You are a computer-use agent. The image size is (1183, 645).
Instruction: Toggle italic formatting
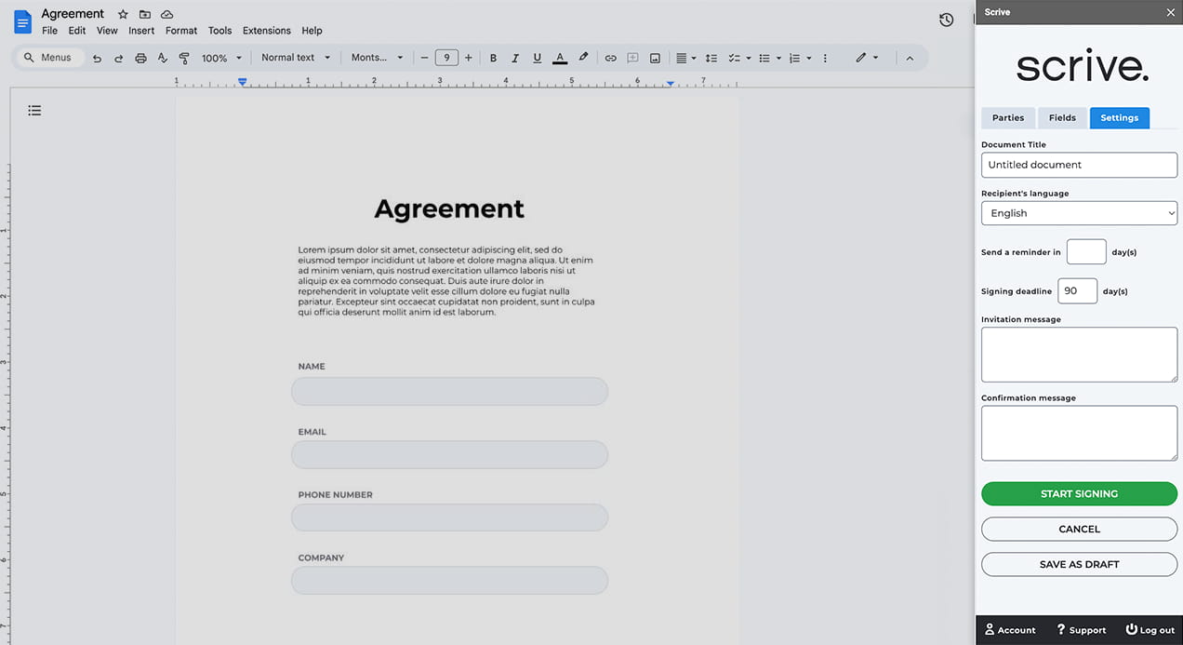[x=515, y=58]
